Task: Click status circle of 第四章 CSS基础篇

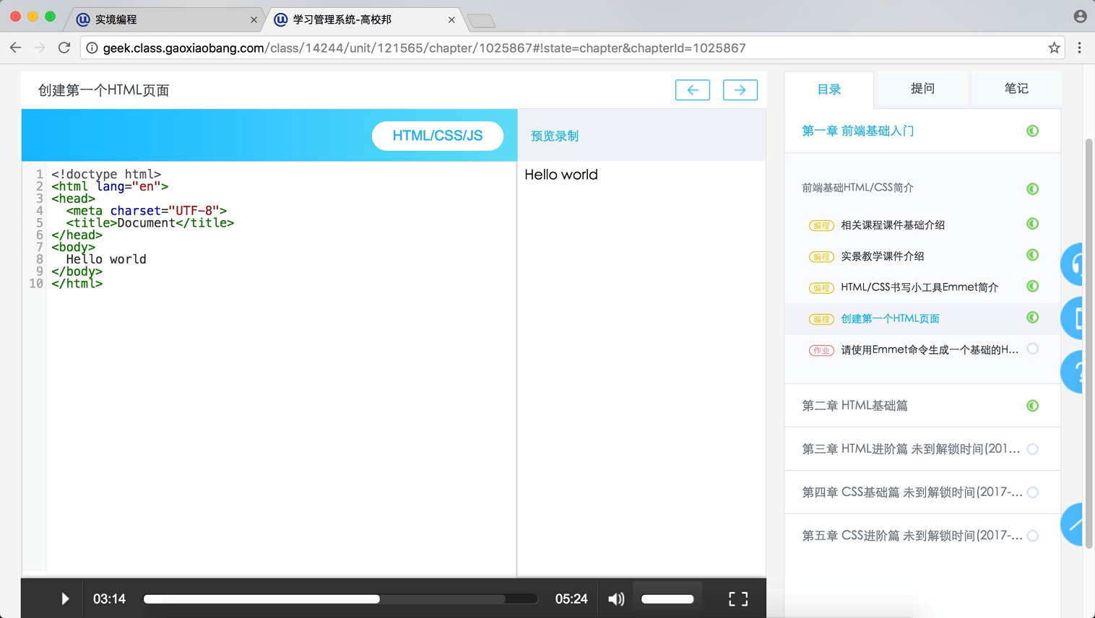Action: point(1033,492)
